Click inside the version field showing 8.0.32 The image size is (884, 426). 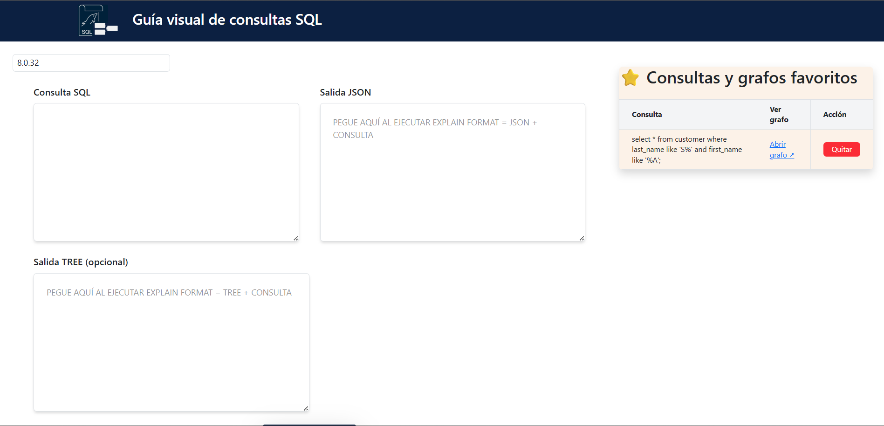[91, 62]
